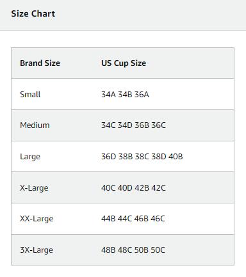Click the 46C size in XX-Large row
The image size is (246, 277).
tap(158, 219)
